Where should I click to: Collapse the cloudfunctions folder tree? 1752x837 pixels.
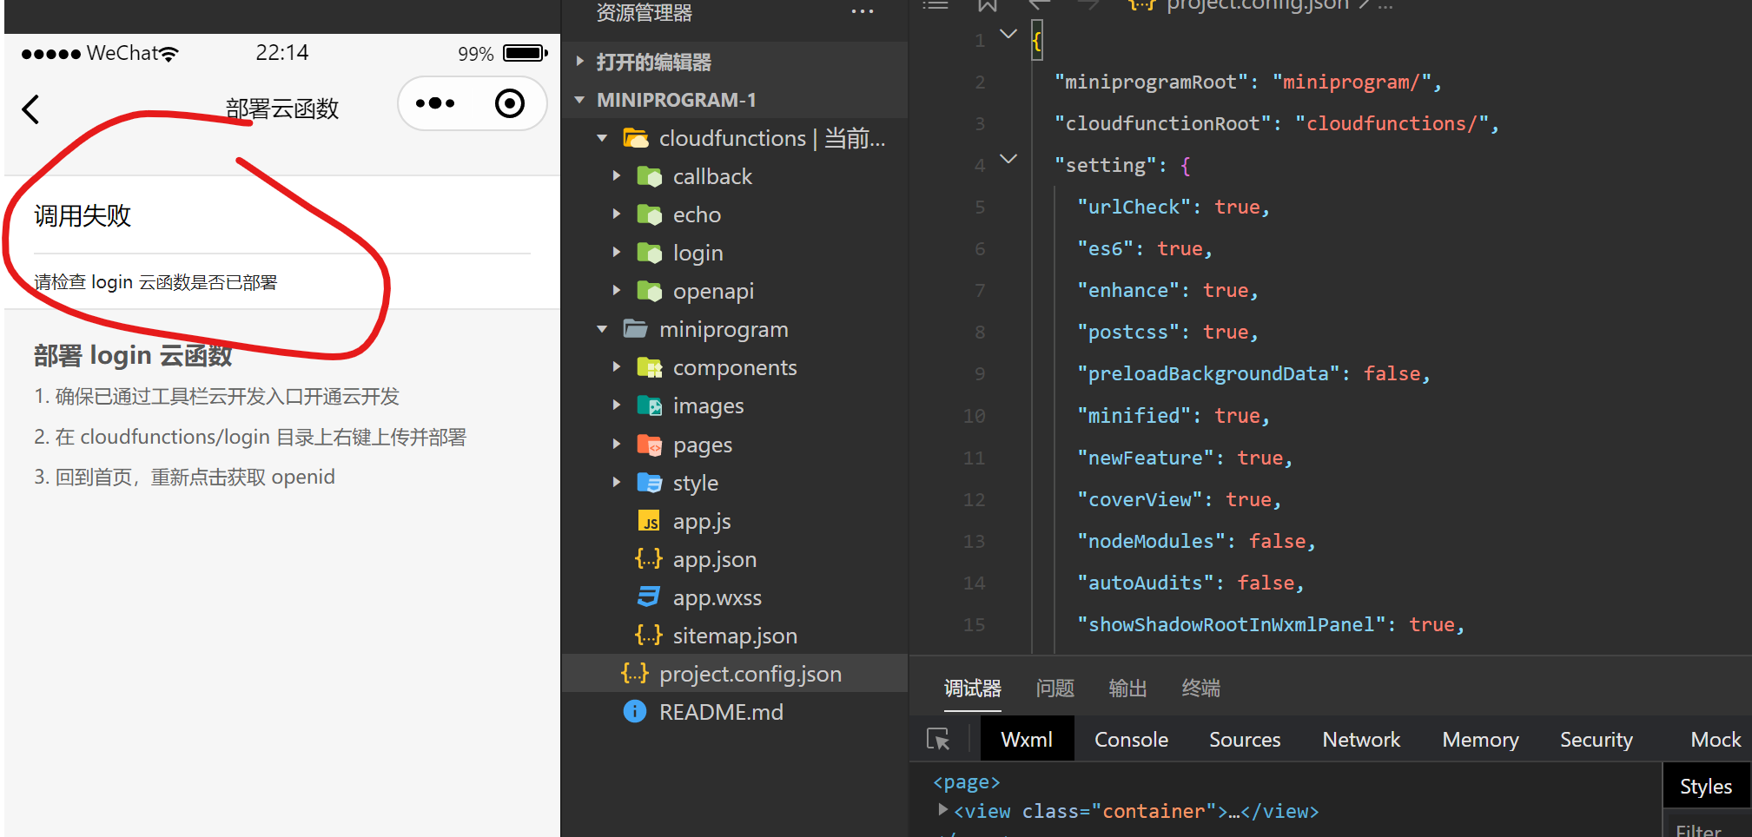pyautogui.click(x=602, y=138)
